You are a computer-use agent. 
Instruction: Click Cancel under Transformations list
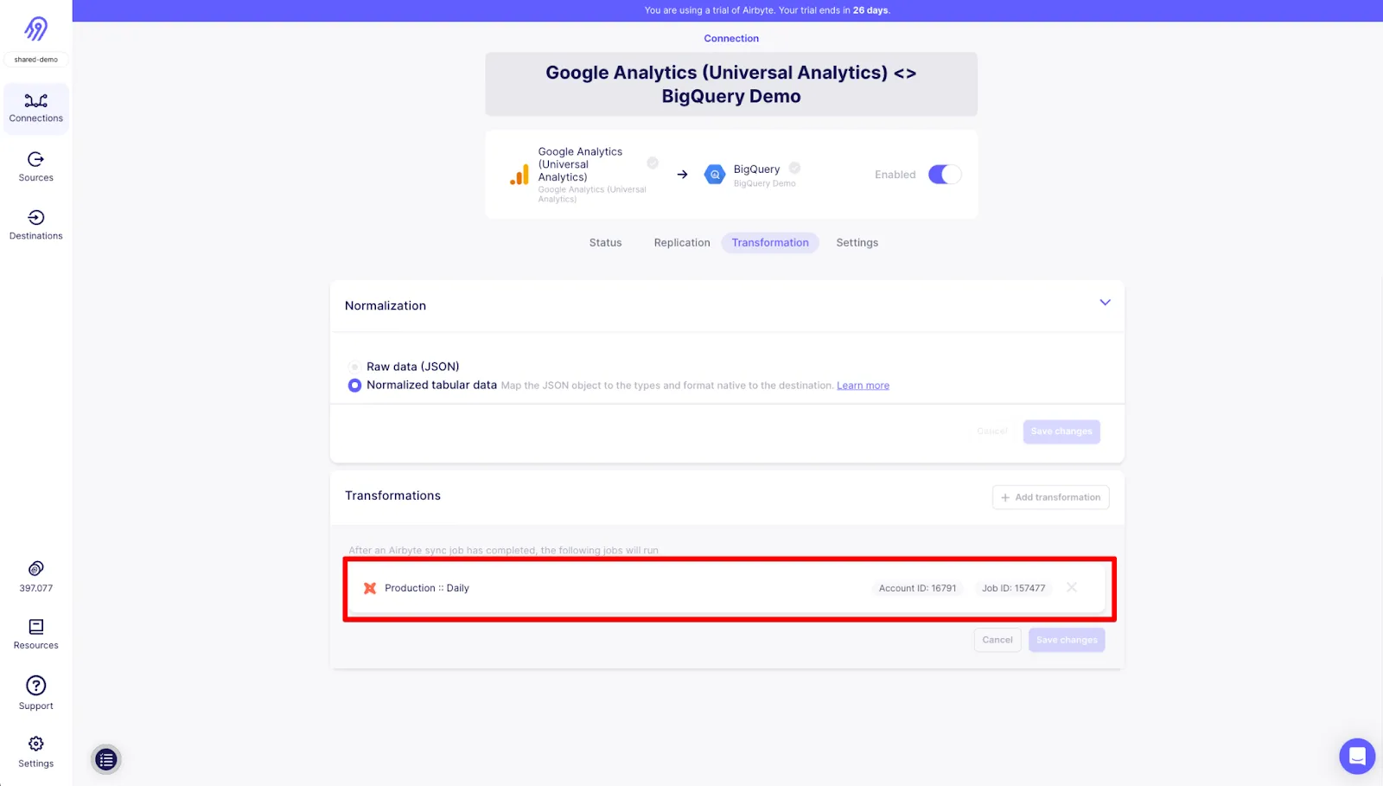[997, 640]
